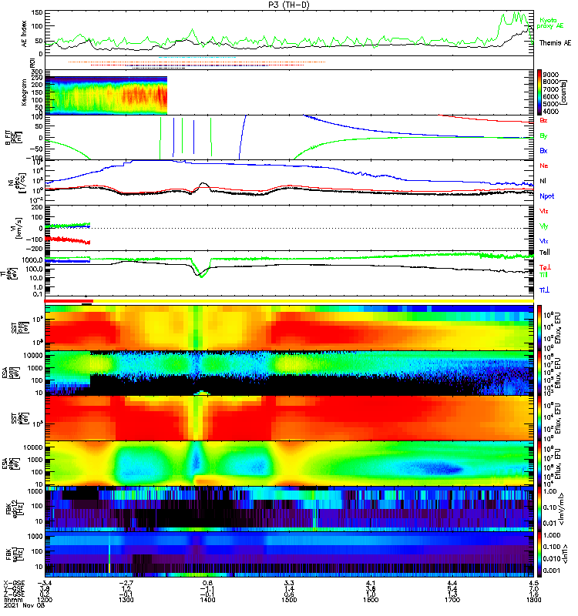578x616 pixels.
Task: Click the "1600" hhmm time tick label
Action: [371, 600]
